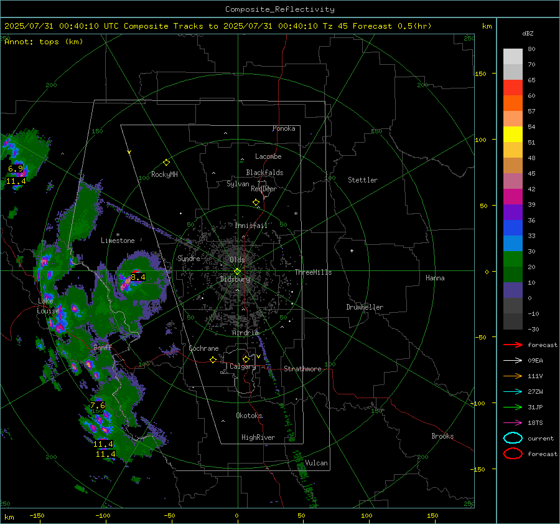560x524 pixels.
Task: Select the cyan 27ZW track arrow
Action: 513,392
